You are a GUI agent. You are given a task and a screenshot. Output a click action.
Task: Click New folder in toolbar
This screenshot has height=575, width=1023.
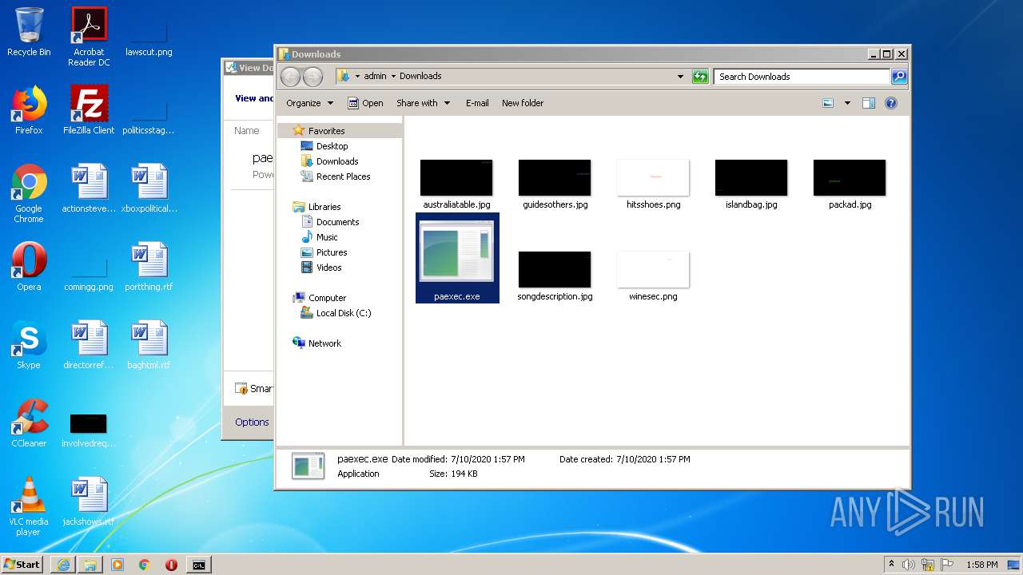point(523,103)
